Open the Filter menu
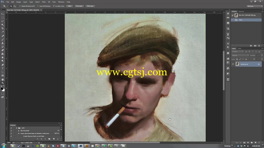The image size is (264, 148). coord(44,2)
